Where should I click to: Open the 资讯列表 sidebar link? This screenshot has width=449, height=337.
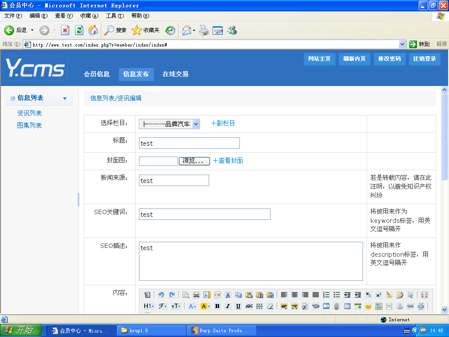[x=29, y=113]
